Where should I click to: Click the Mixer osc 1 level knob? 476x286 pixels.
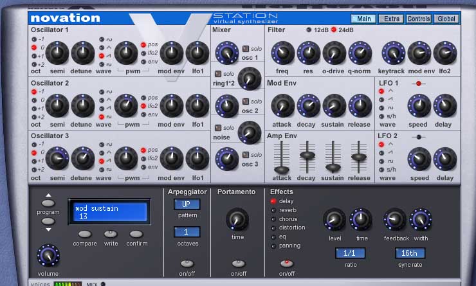coord(227,53)
